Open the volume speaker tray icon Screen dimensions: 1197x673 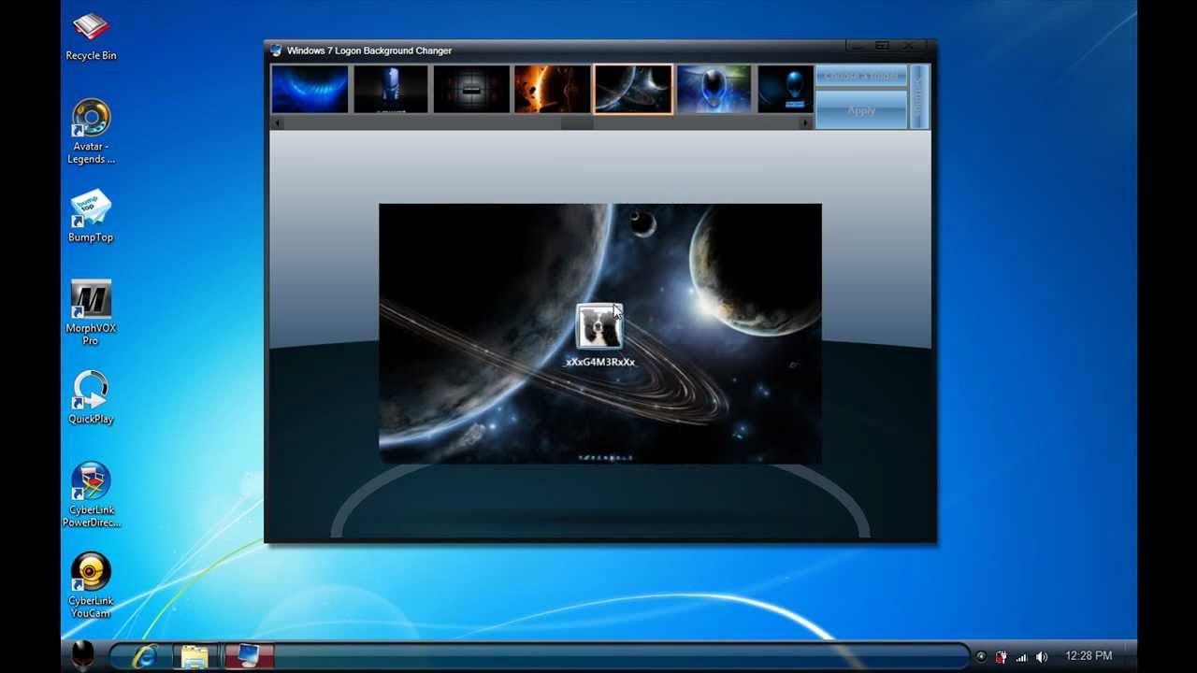pos(1042,657)
